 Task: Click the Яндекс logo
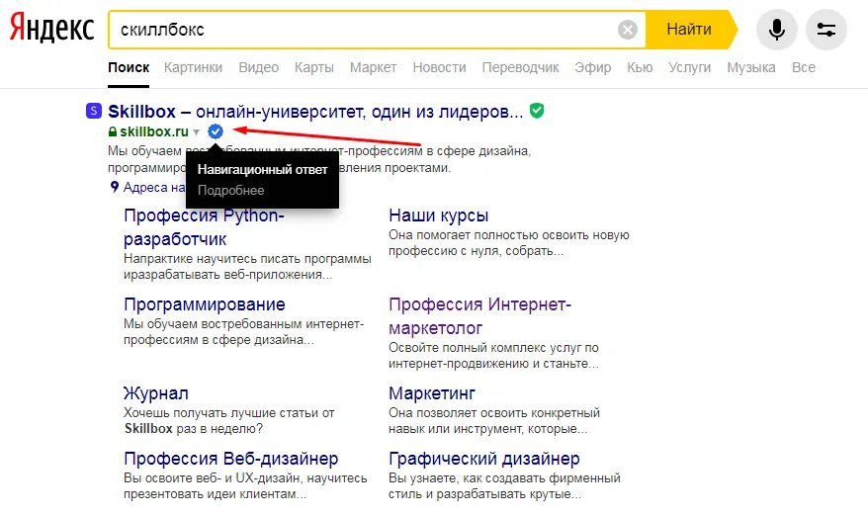pyautogui.click(x=52, y=30)
